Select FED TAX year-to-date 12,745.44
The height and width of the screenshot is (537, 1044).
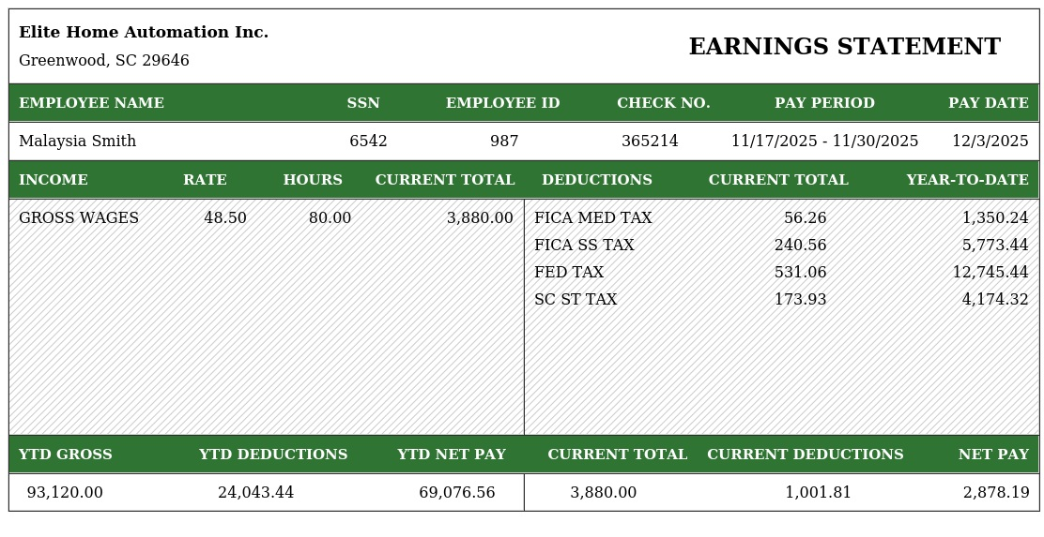coord(990,273)
